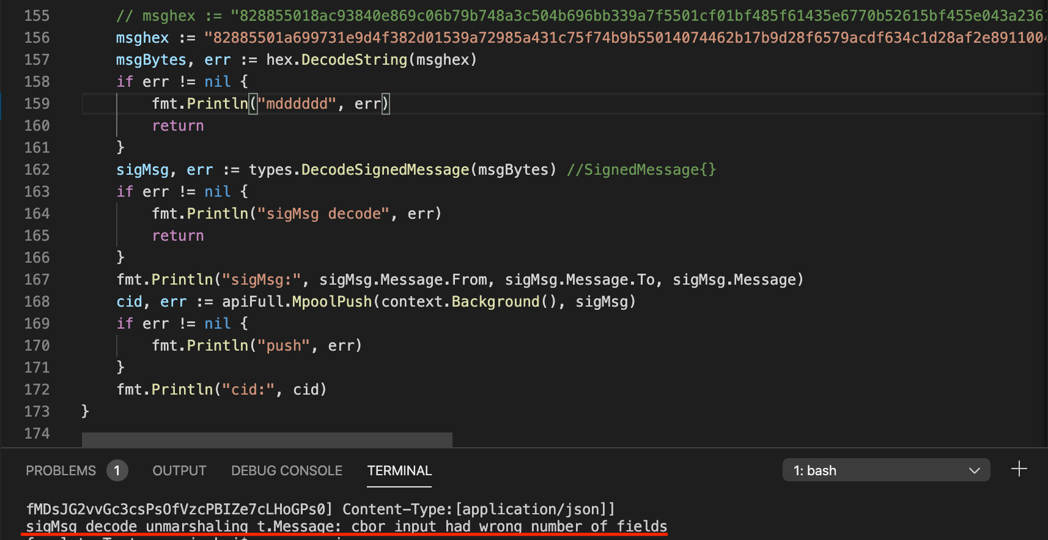Click 'DecodeString' on line 157
The height and width of the screenshot is (540, 1048).
(354, 60)
